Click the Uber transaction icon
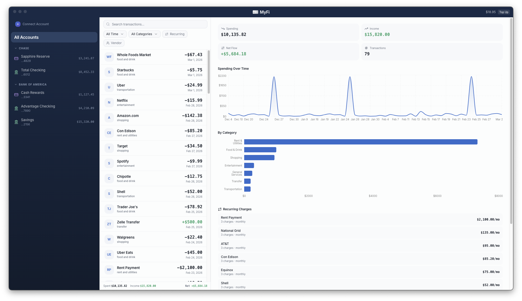The height and width of the screenshot is (301, 522). click(109, 87)
